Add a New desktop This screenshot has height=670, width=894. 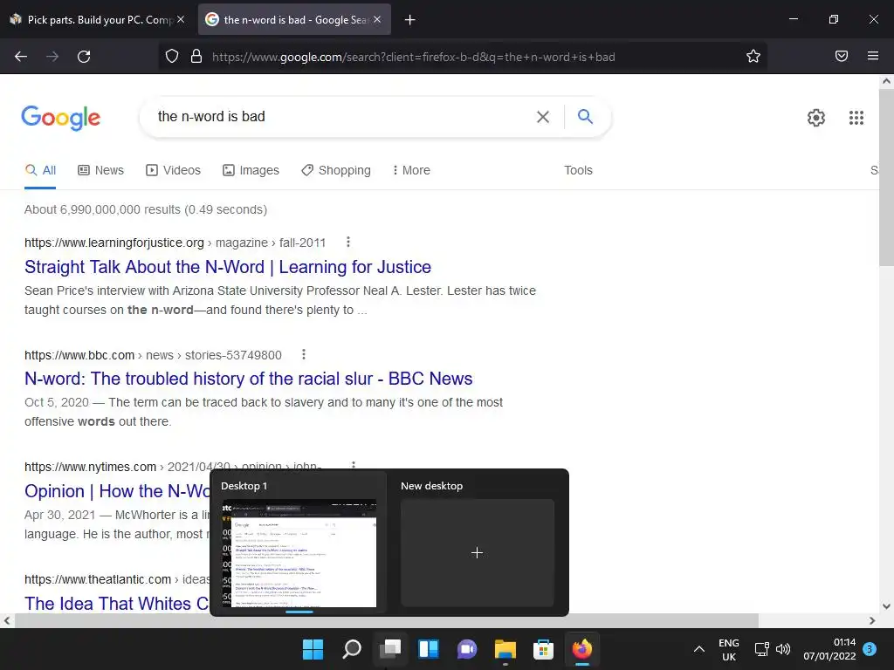pos(478,552)
